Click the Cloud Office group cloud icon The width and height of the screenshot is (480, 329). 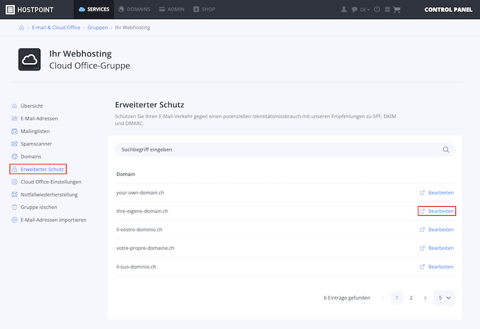tap(29, 59)
